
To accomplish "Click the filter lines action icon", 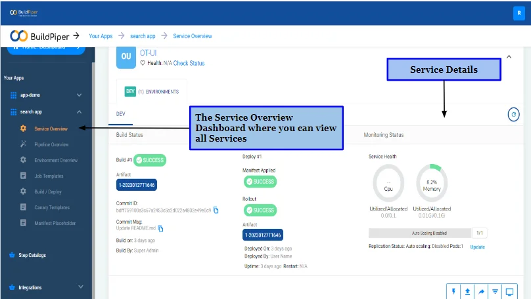I will point(495,292).
